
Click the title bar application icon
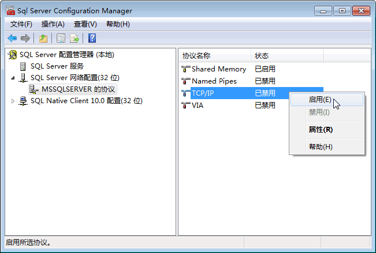(10, 10)
